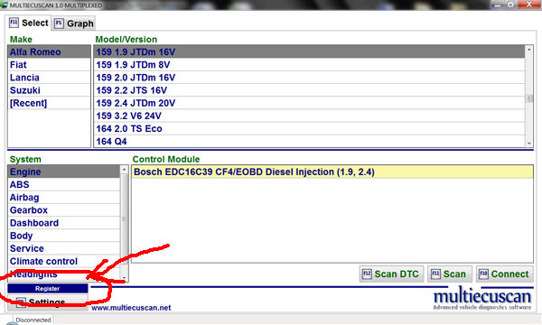Click Model/Version list scroll up arrow
Image resolution: width=542 pixels, height=325 pixels.
(x=528, y=50)
